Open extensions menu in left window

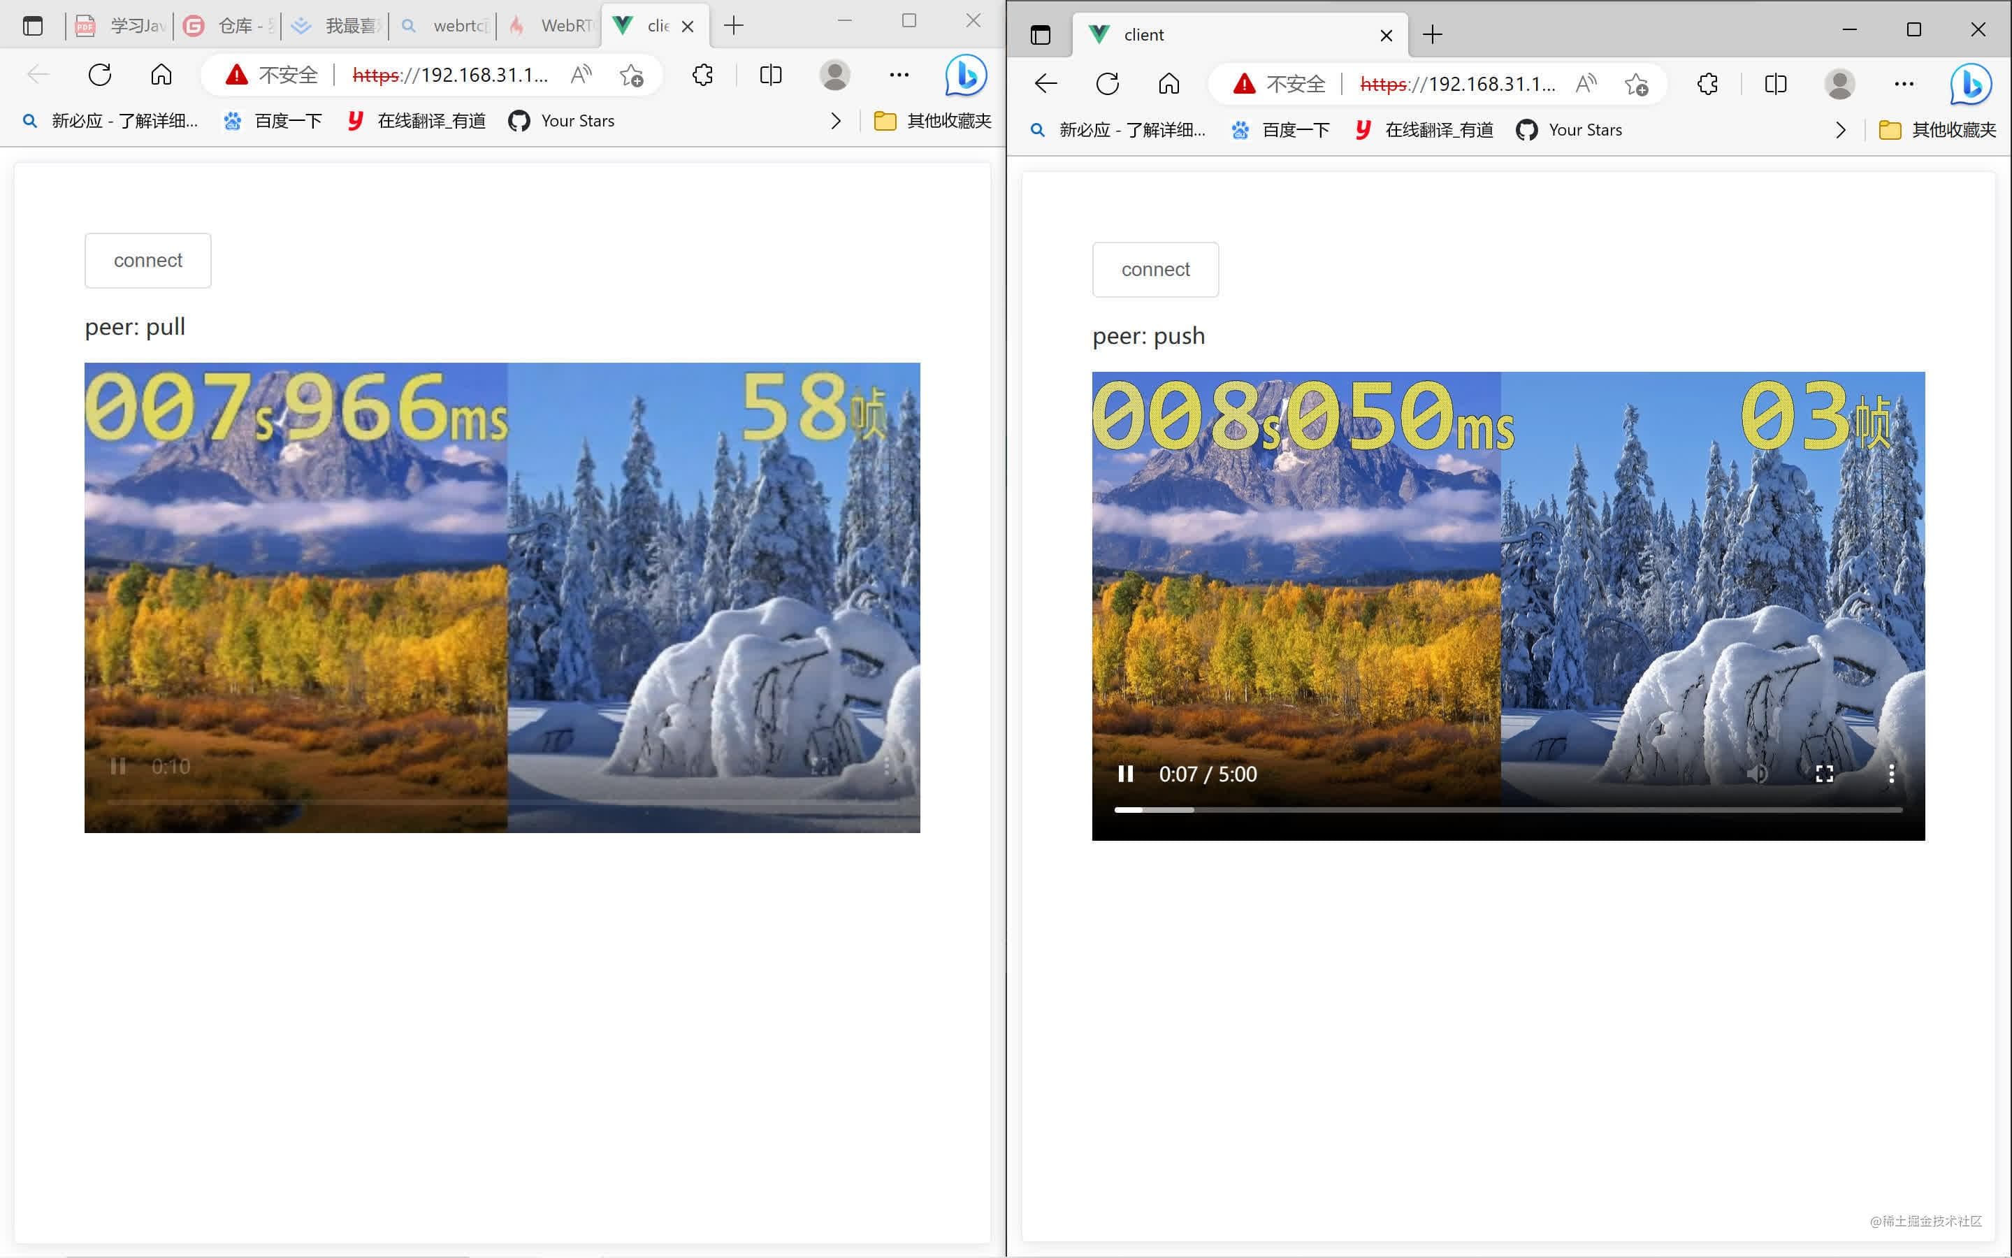(x=703, y=75)
